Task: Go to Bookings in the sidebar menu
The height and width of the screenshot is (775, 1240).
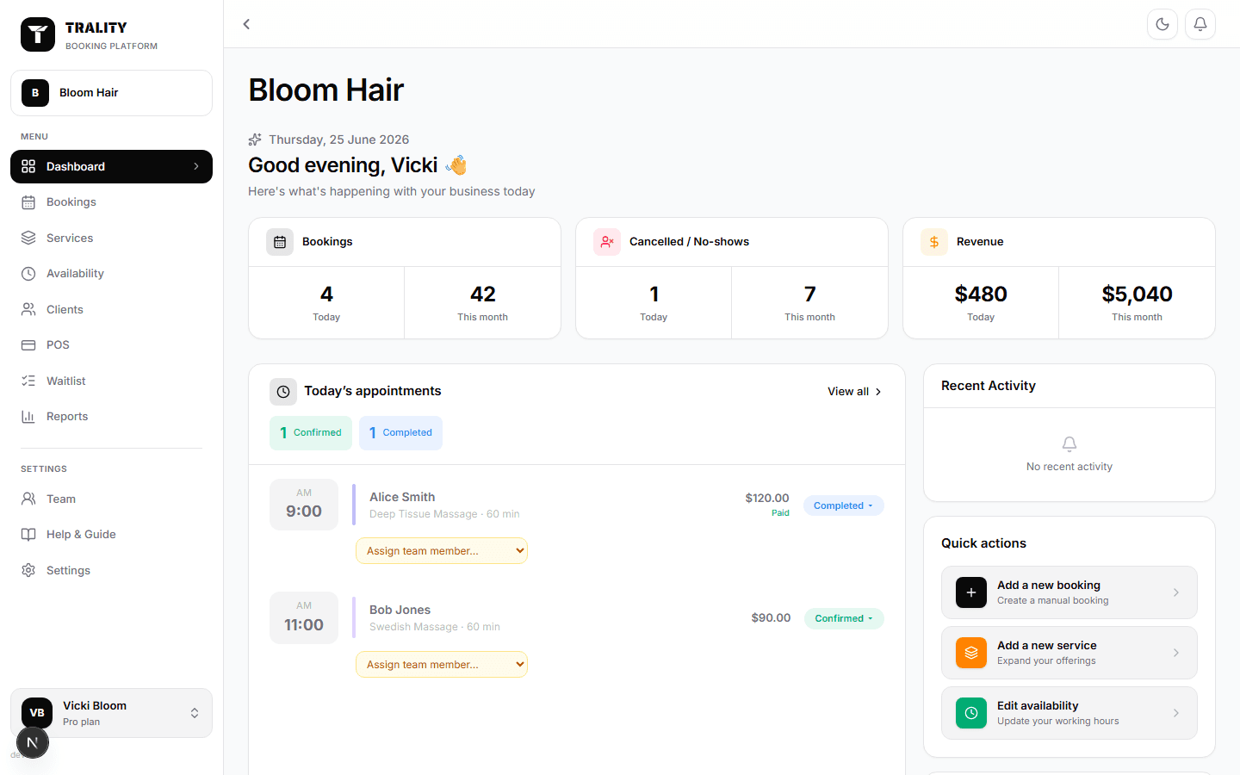Action: tap(111, 202)
